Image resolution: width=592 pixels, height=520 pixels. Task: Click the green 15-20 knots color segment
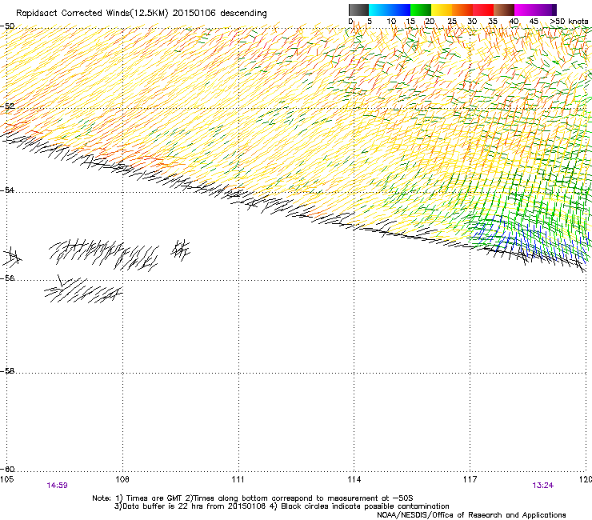tap(421, 10)
